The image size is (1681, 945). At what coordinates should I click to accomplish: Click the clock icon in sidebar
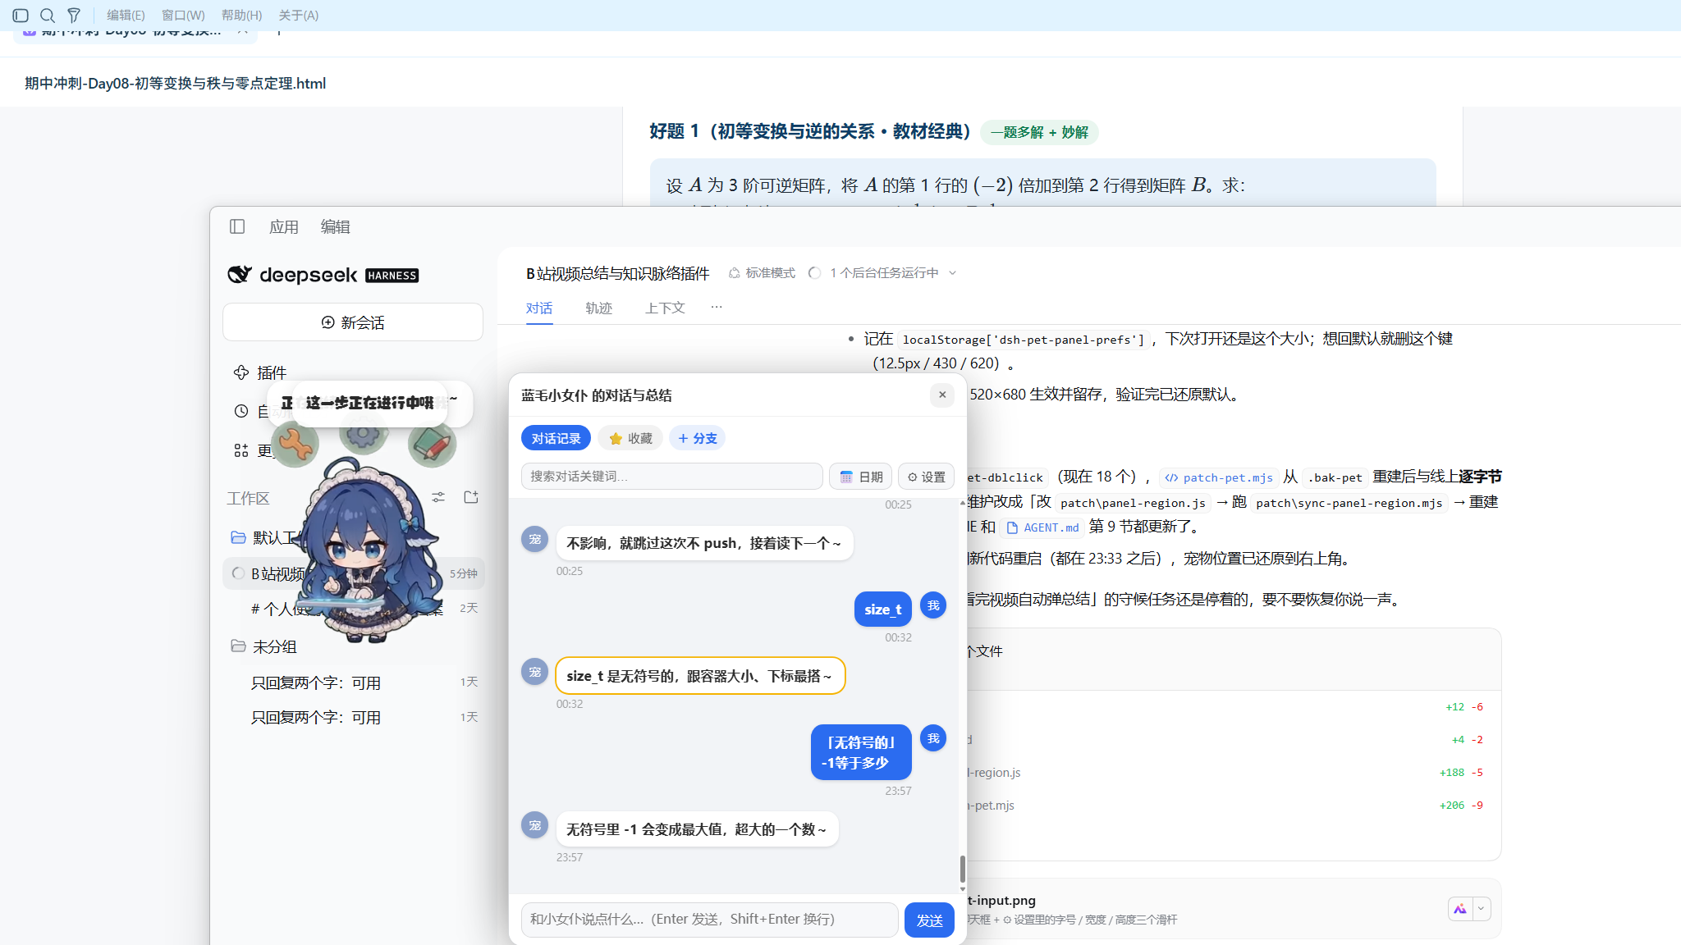click(241, 411)
